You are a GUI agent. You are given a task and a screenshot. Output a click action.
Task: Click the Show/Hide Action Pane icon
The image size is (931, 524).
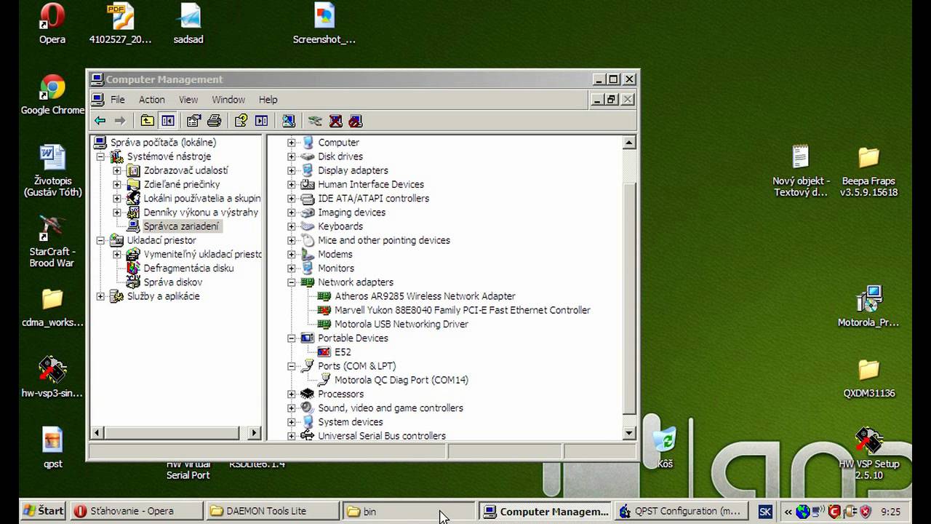coord(261,121)
